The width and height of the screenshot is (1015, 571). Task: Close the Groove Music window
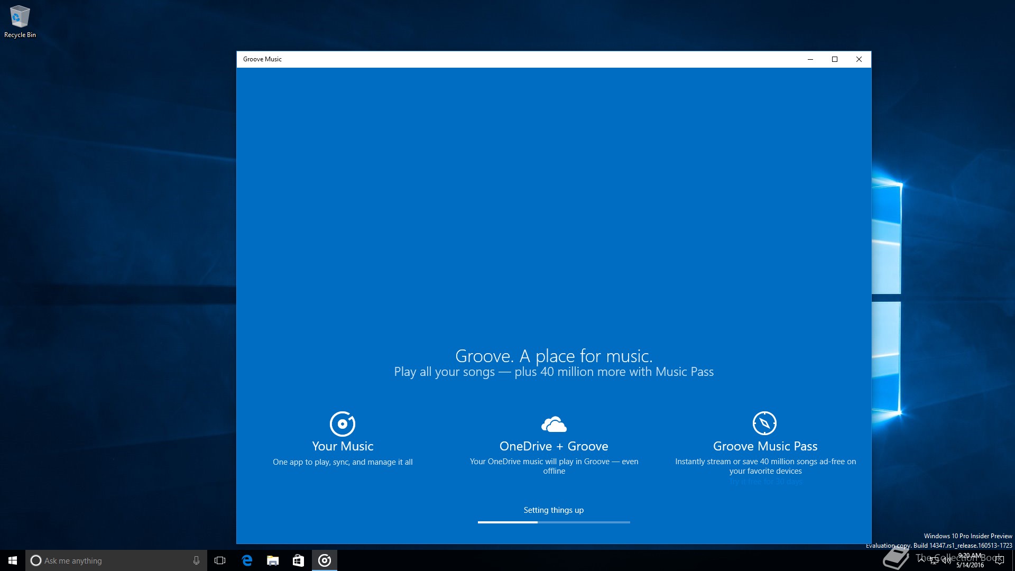(x=859, y=59)
